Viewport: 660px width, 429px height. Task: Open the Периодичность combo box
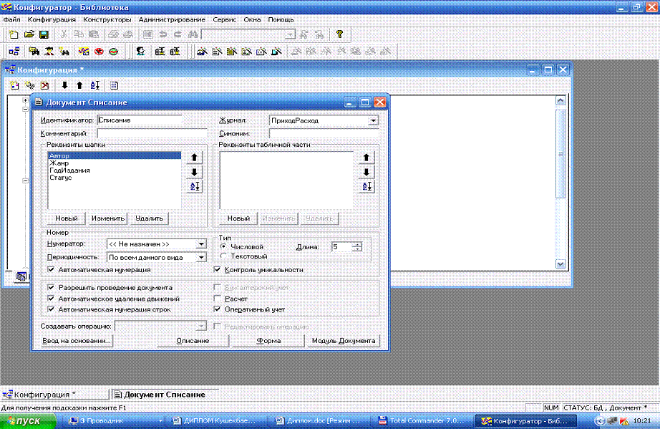point(201,257)
